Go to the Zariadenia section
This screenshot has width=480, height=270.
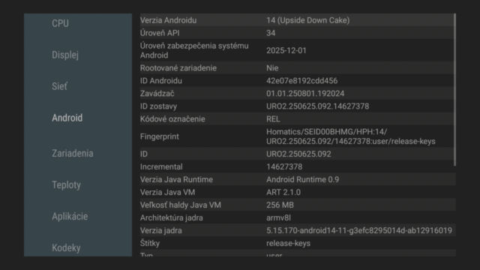(73, 153)
